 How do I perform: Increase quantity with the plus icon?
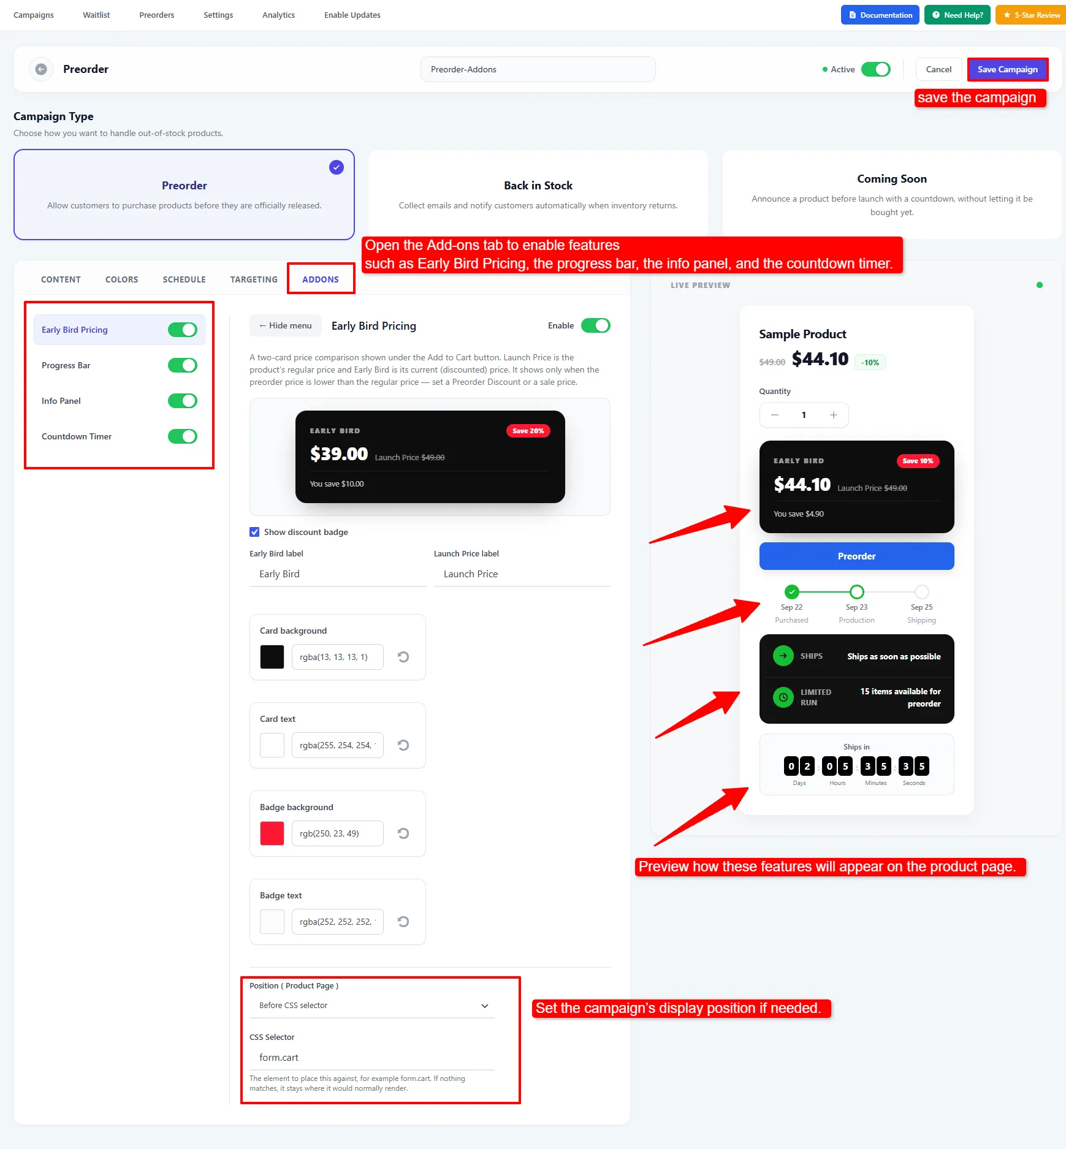click(834, 415)
